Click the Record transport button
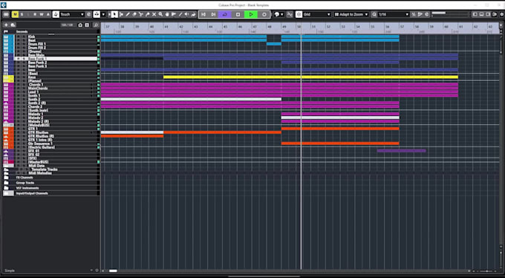The image size is (505, 278). pyautogui.click(x=264, y=15)
